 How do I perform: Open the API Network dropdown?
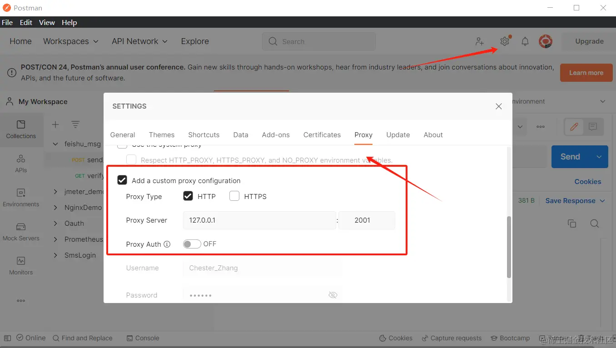pos(140,41)
